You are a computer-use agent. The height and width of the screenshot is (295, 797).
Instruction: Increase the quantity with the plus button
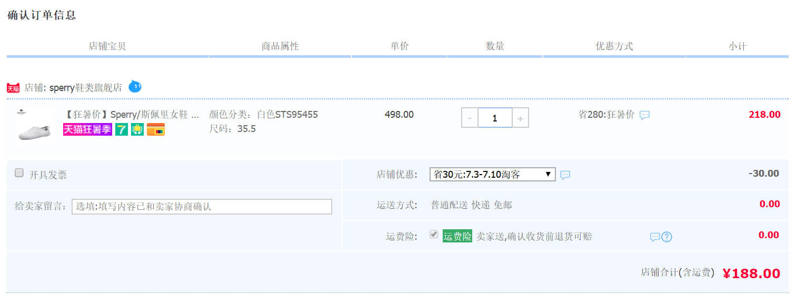(x=520, y=118)
